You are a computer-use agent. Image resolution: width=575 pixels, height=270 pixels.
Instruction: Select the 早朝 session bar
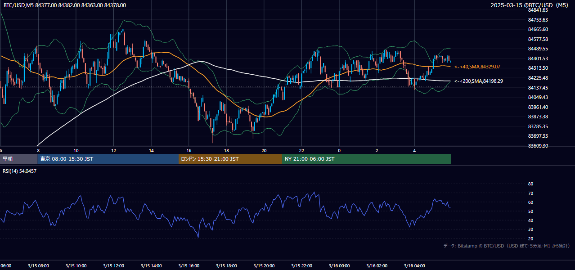tap(18, 159)
